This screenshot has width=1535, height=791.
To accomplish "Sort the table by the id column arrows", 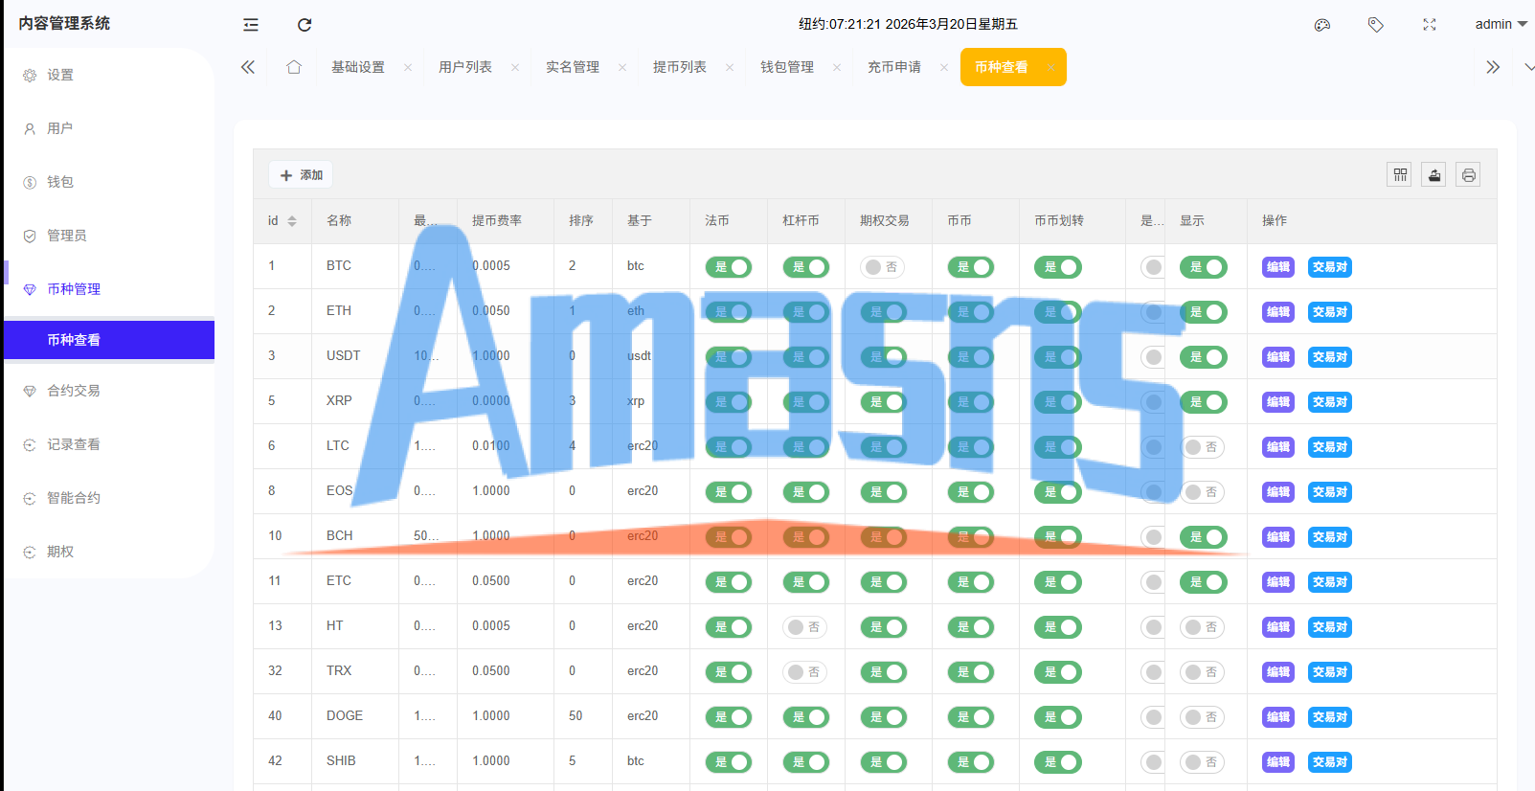I will [292, 221].
